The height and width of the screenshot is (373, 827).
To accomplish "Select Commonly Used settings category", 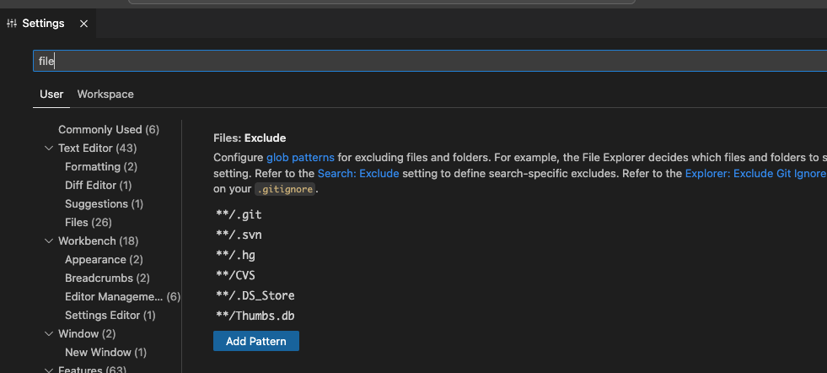I will coord(108,129).
